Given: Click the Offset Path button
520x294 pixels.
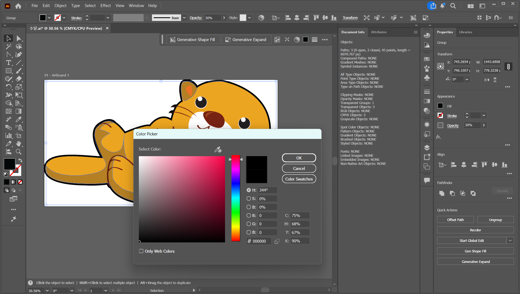Looking at the screenshot, I should (x=455, y=220).
